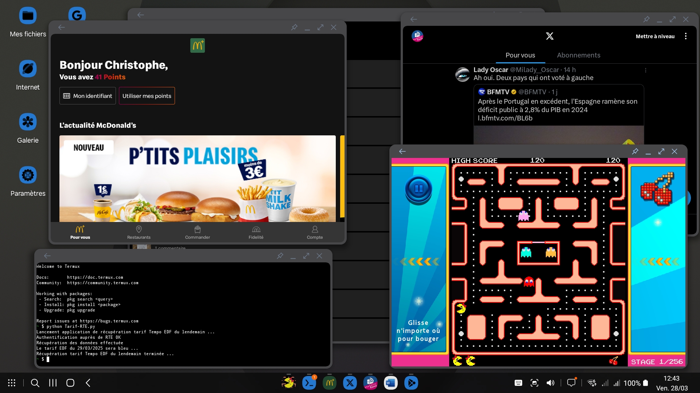Open X header three-dot menu
The image size is (700, 393).
686,36
